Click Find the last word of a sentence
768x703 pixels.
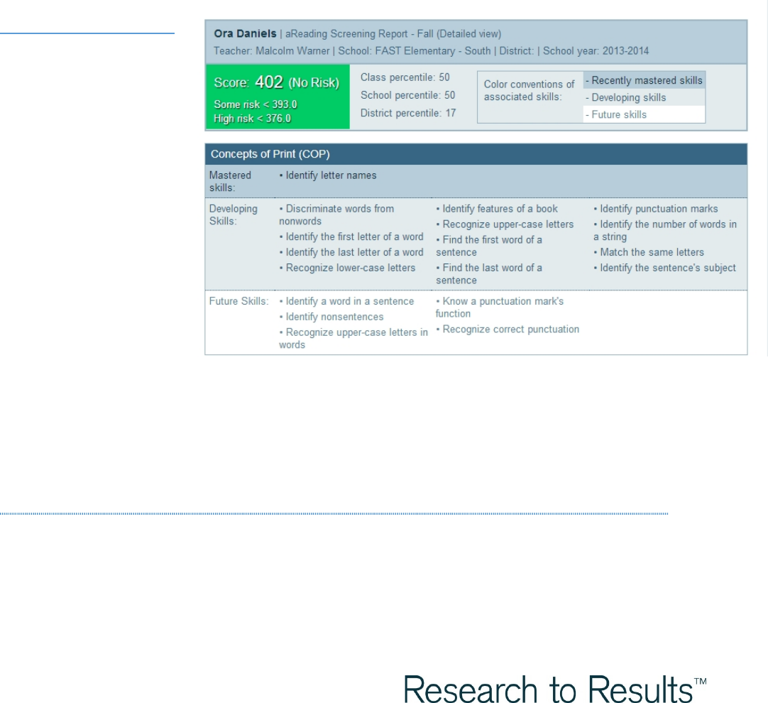pos(489,274)
